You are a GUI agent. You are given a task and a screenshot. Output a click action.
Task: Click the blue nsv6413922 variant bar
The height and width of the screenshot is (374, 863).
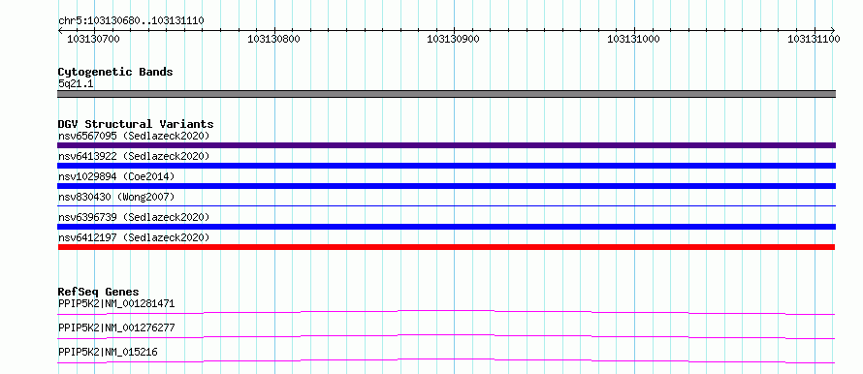pyautogui.click(x=446, y=166)
